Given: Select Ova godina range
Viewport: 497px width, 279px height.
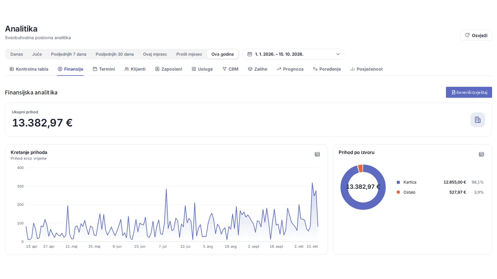Looking at the screenshot, I should pyautogui.click(x=222, y=54).
